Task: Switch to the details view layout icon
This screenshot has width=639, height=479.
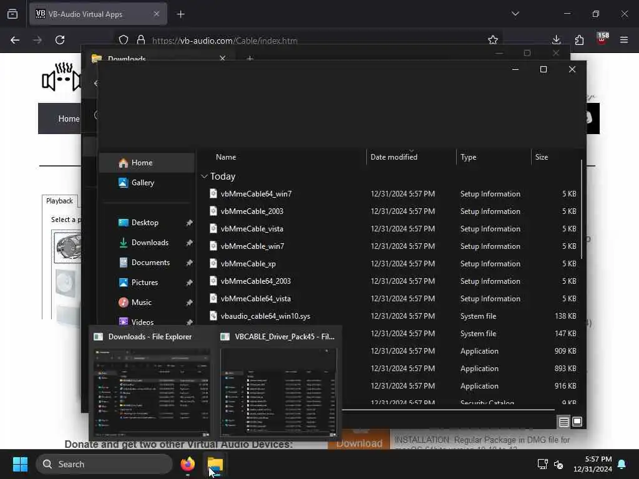Action: (x=563, y=422)
